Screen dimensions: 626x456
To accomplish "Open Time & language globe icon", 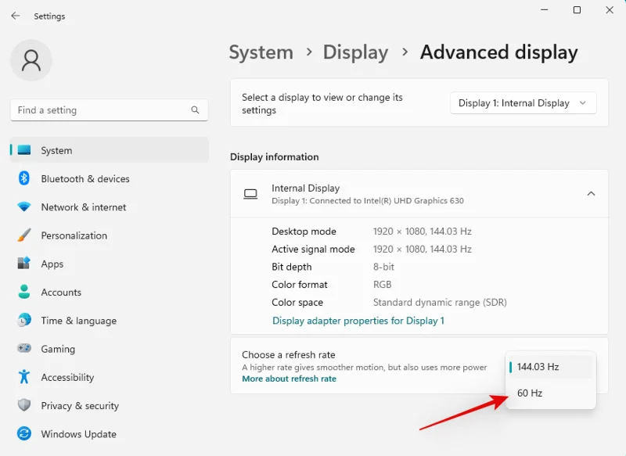I will (24, 321).
